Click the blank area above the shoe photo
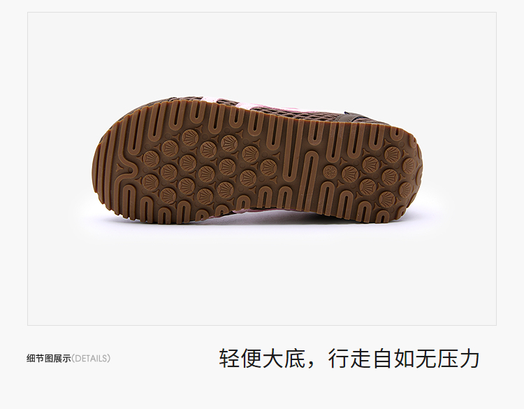Viewport: 524px width, 409px height. click(262, 54)
